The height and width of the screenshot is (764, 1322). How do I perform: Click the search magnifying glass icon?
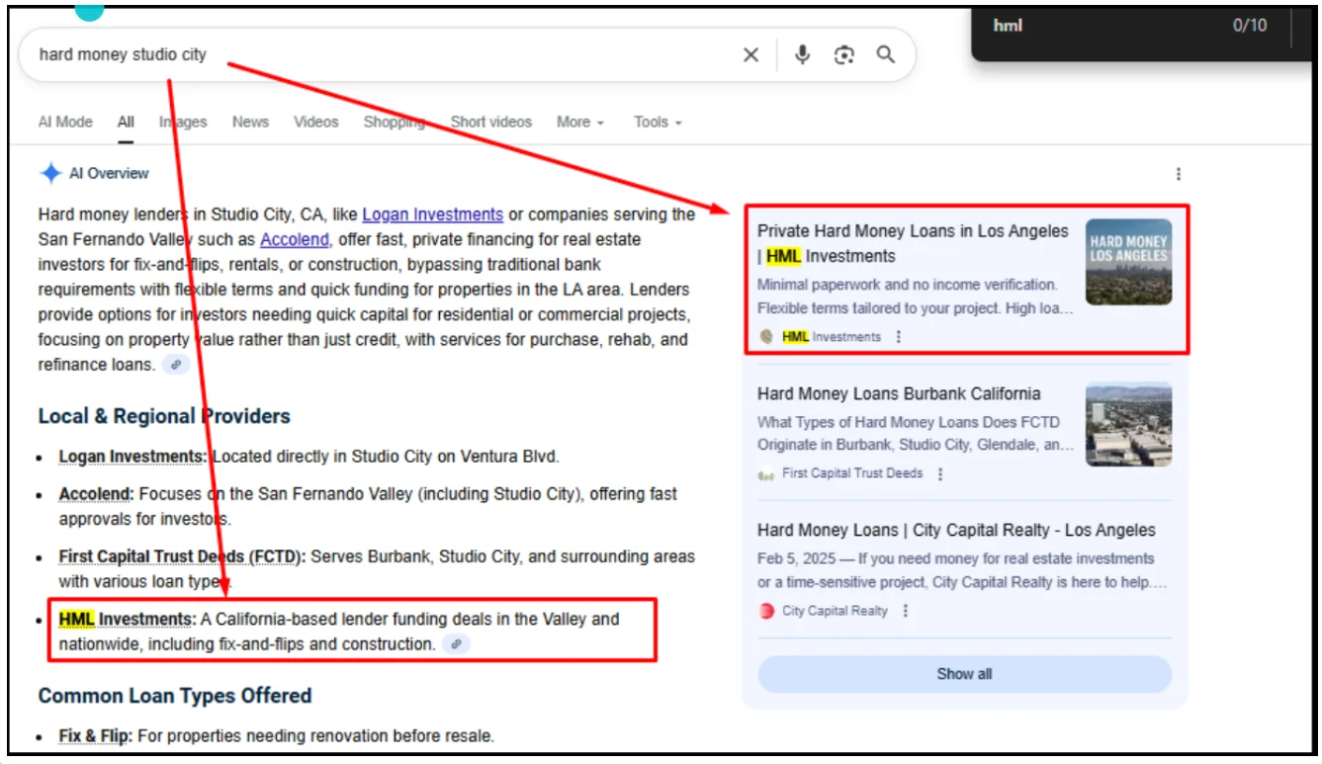coord(886,54)
